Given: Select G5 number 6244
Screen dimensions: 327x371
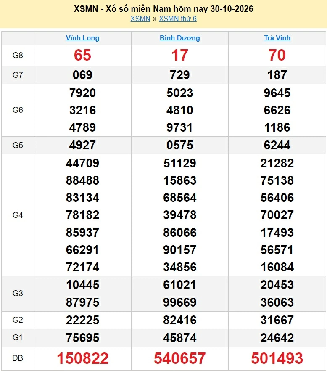Looking at the screenshot, I should [277, 145].
